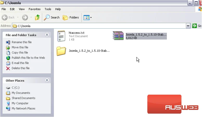Viewport: 202px width, 117px height.
Task: Minimize the C:\Joomla window
Action: [x=190, y=3]
